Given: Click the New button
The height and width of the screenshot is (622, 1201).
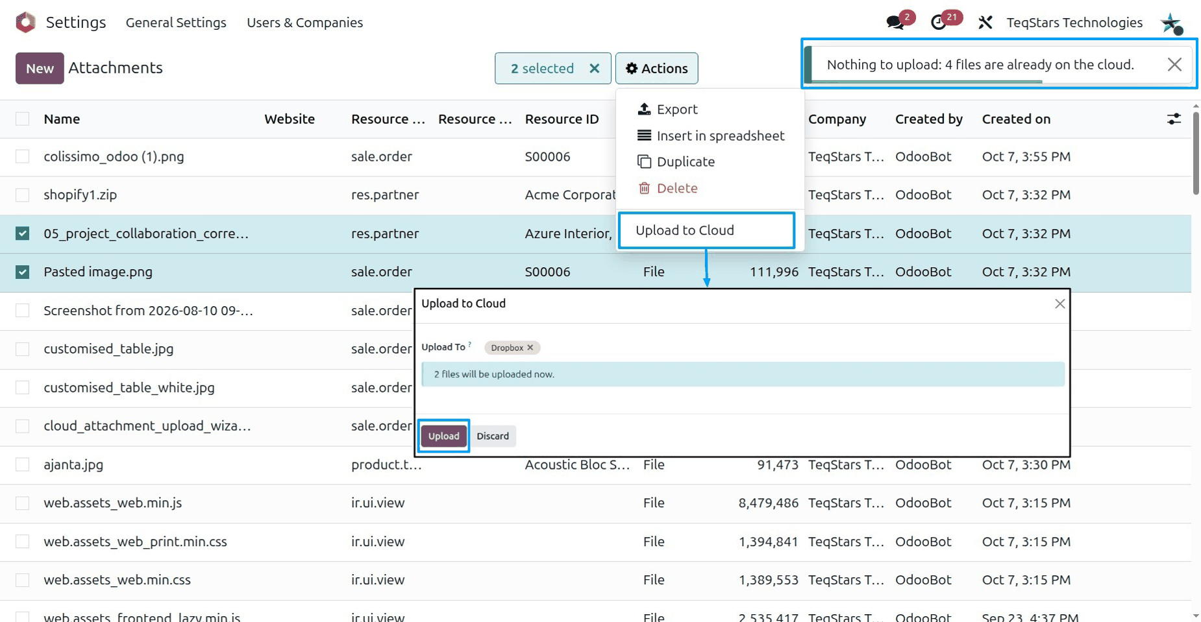Looking at the screenshot, I should point(40,68).
